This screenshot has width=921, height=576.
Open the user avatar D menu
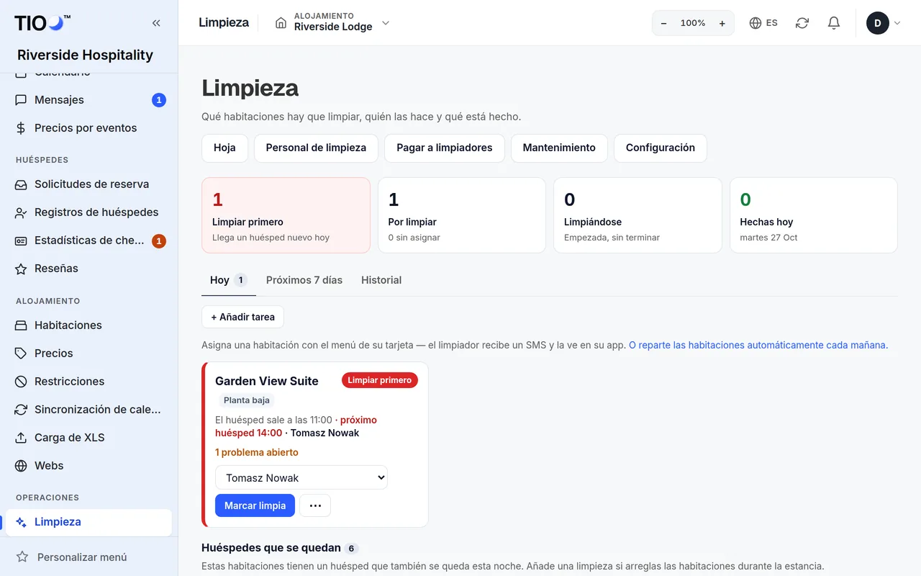point(883,23)
